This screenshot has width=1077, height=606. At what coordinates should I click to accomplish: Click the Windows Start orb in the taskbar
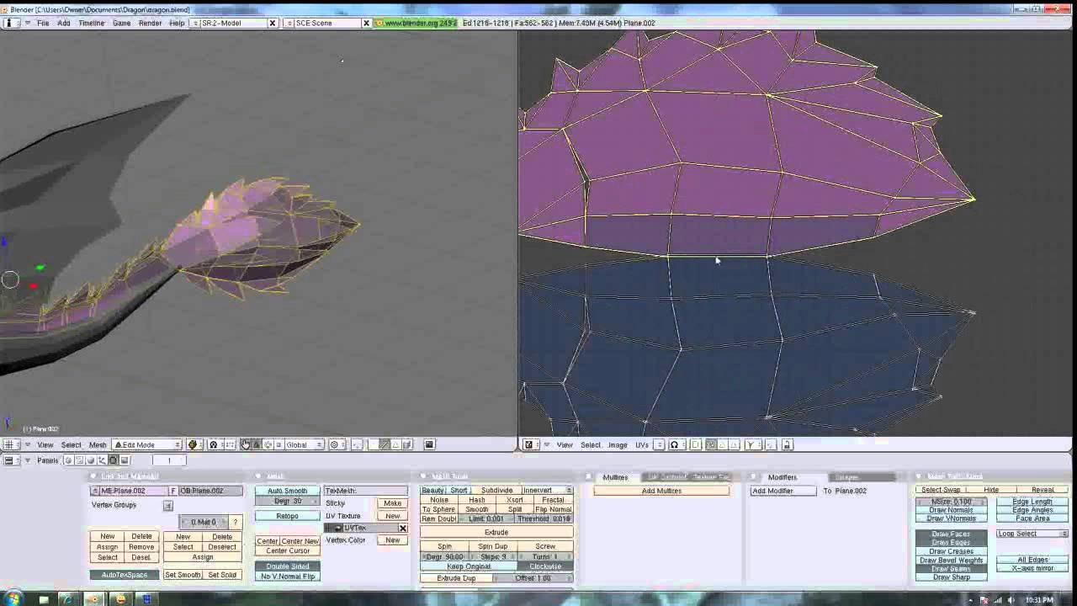click(x=13, y=599)
